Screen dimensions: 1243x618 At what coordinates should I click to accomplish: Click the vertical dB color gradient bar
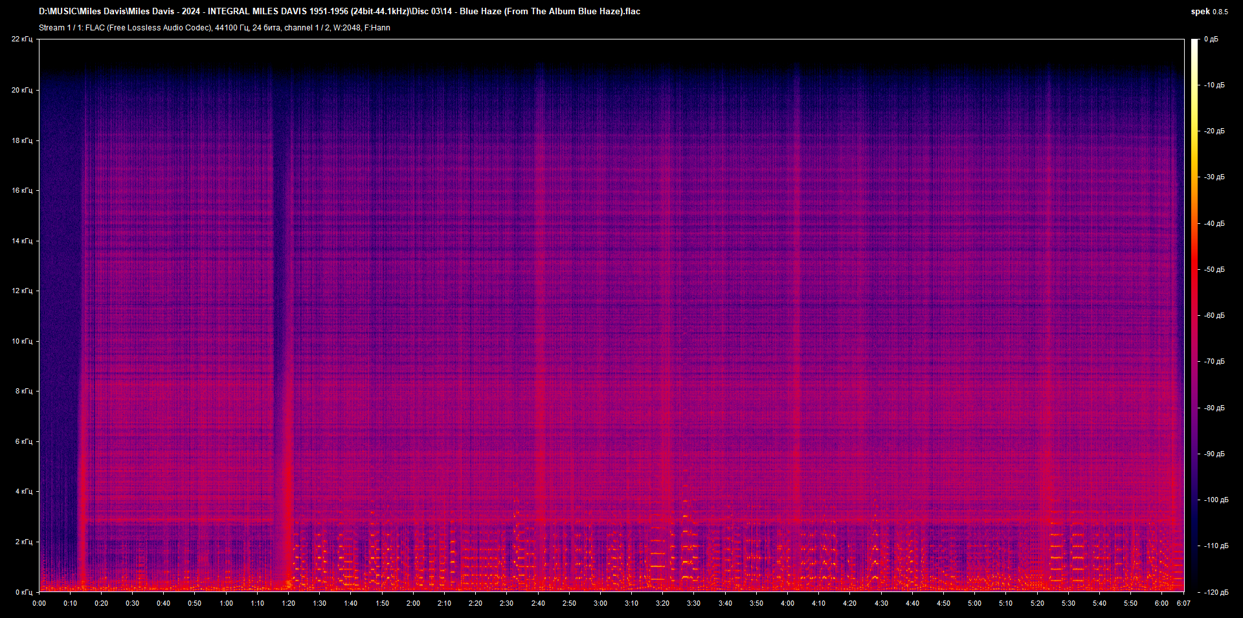[x=1194, y=315]
